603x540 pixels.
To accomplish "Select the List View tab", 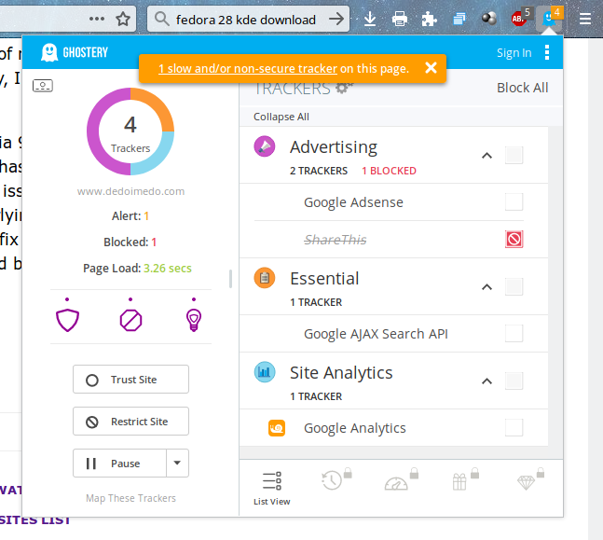I will click(272, 488).
